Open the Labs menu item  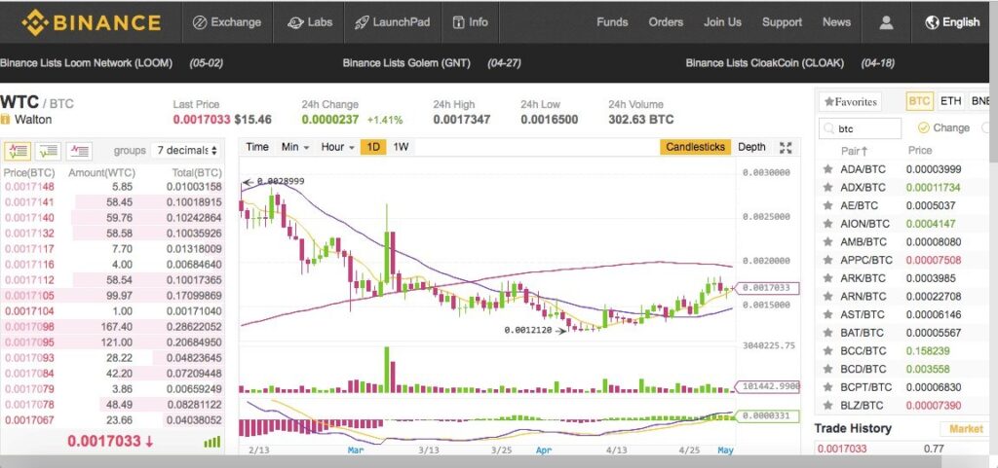click(x=309, y=22)
